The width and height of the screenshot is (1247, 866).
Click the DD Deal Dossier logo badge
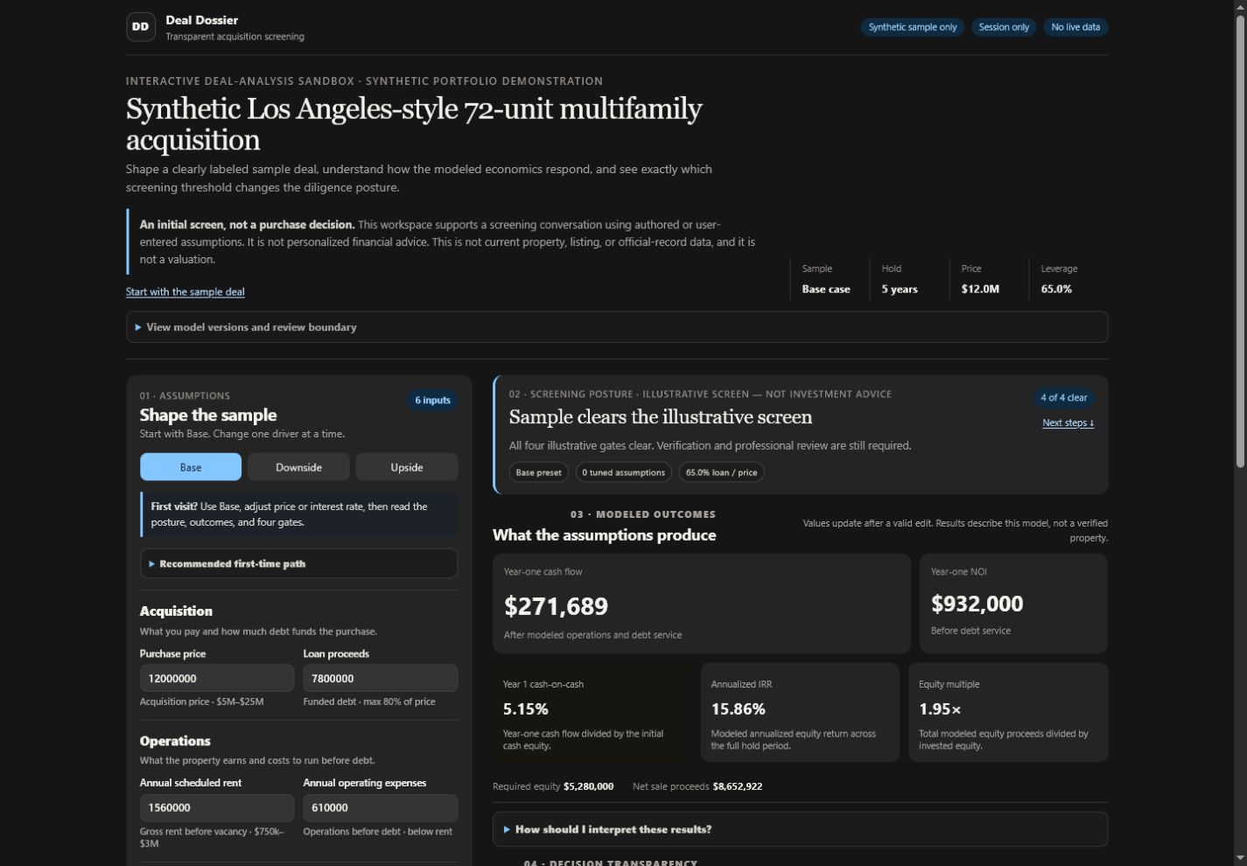[141, 27]
